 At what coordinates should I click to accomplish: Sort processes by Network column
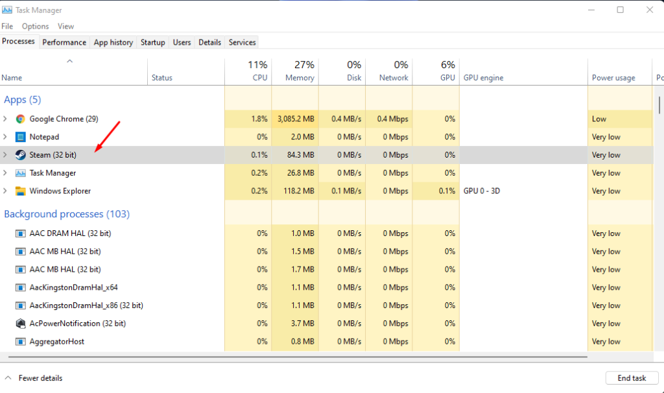(389, 71)
